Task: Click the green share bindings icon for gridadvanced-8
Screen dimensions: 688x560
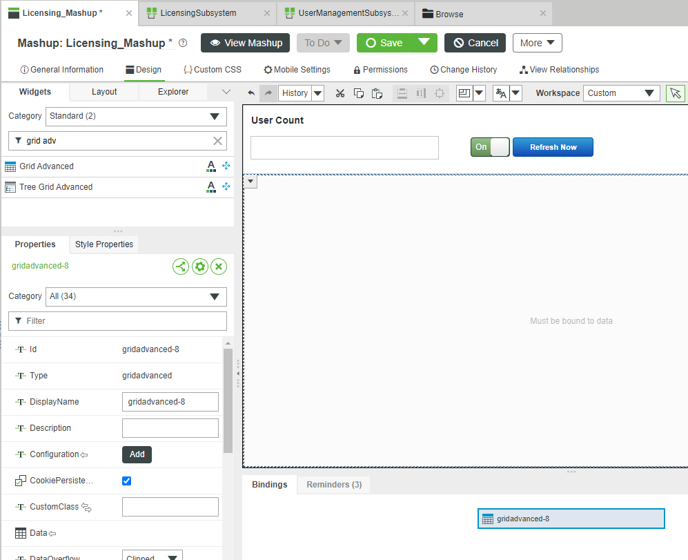Action: pyautogui.click(x=181, y=267)
